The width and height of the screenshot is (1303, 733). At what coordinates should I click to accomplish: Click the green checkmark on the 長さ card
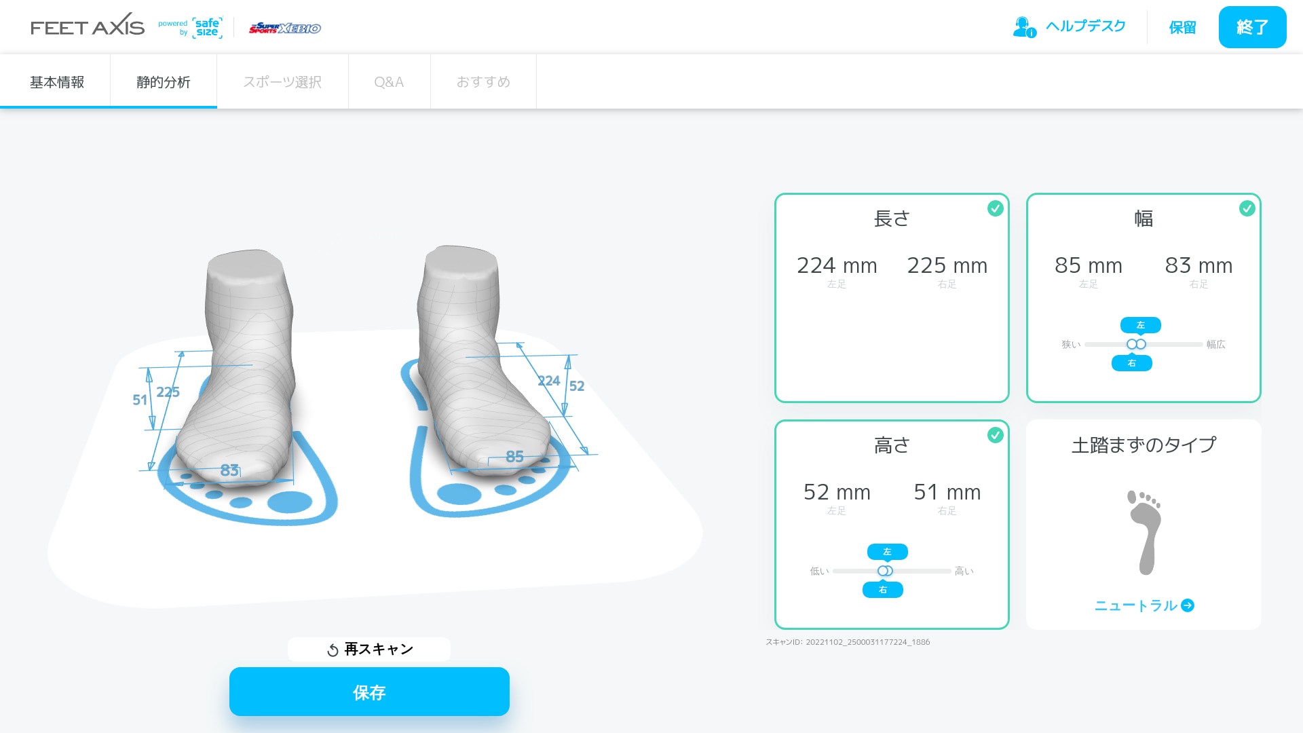[996, 210]
